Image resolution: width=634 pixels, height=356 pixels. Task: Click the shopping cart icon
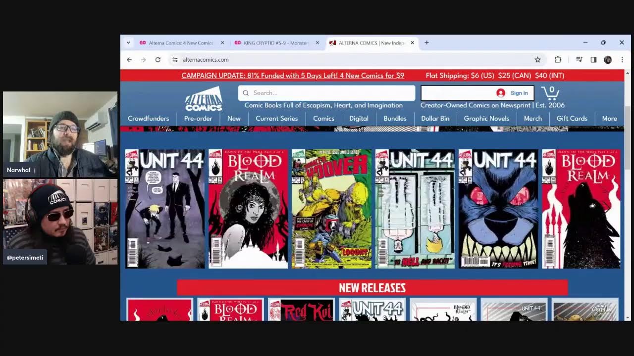[550, 93]
